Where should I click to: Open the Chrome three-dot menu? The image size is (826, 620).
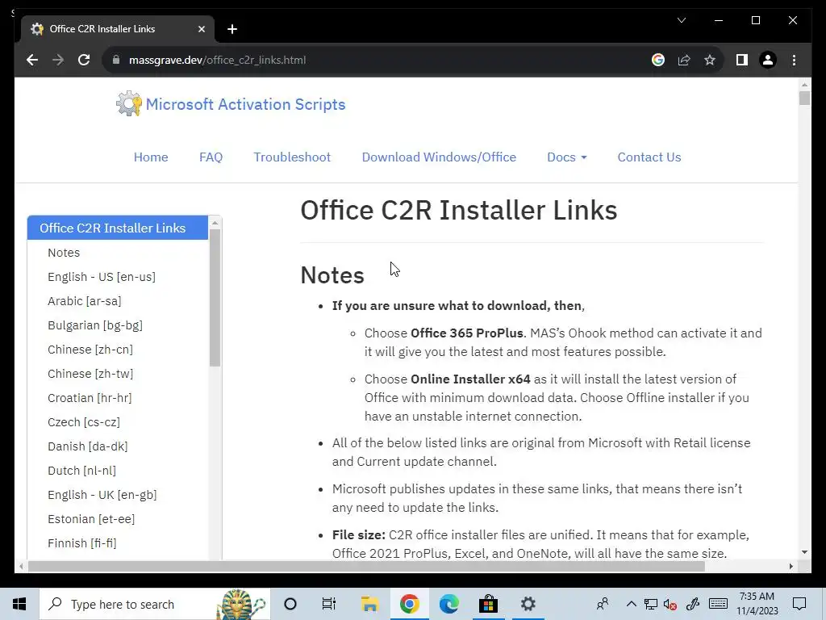[x=794, y=60]
